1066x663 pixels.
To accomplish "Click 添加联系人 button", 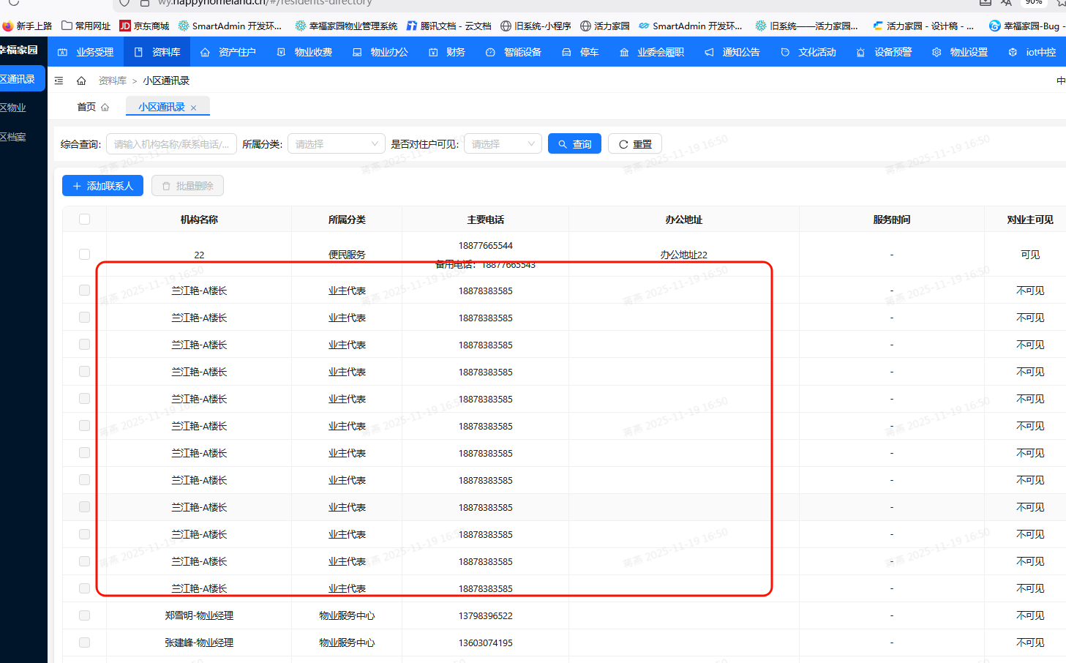I will click(102, 186).
